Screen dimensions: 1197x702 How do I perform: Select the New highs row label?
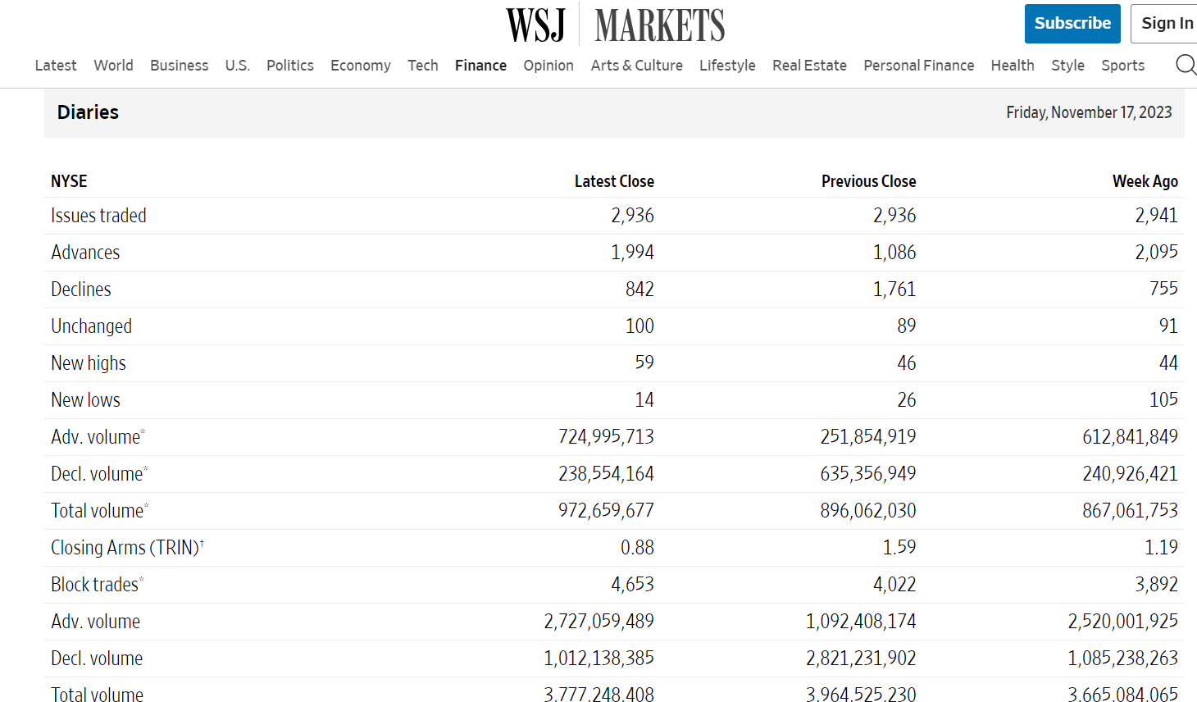click(89, 363)
